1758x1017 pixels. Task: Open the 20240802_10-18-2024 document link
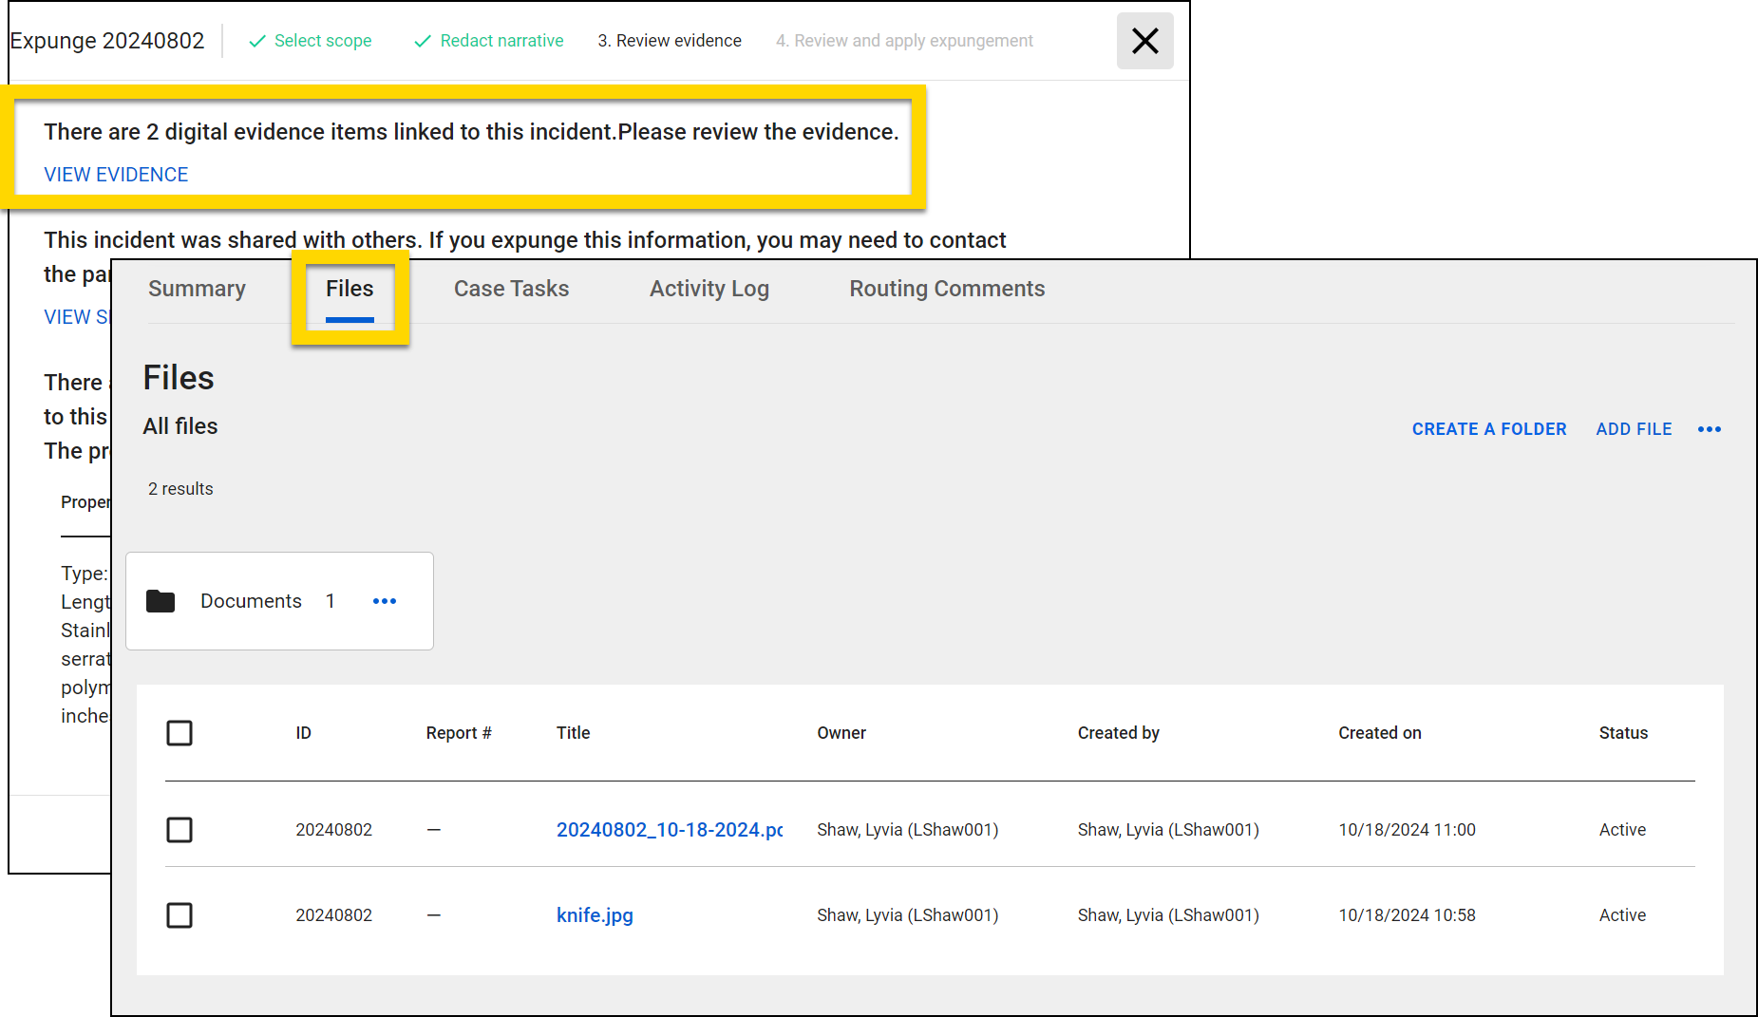[670, 829]
